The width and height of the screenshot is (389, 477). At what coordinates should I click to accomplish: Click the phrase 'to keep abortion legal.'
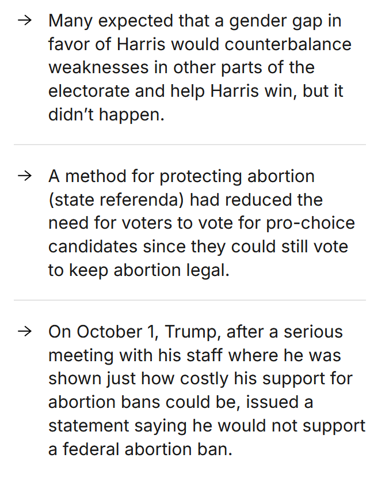pos(139,270)
